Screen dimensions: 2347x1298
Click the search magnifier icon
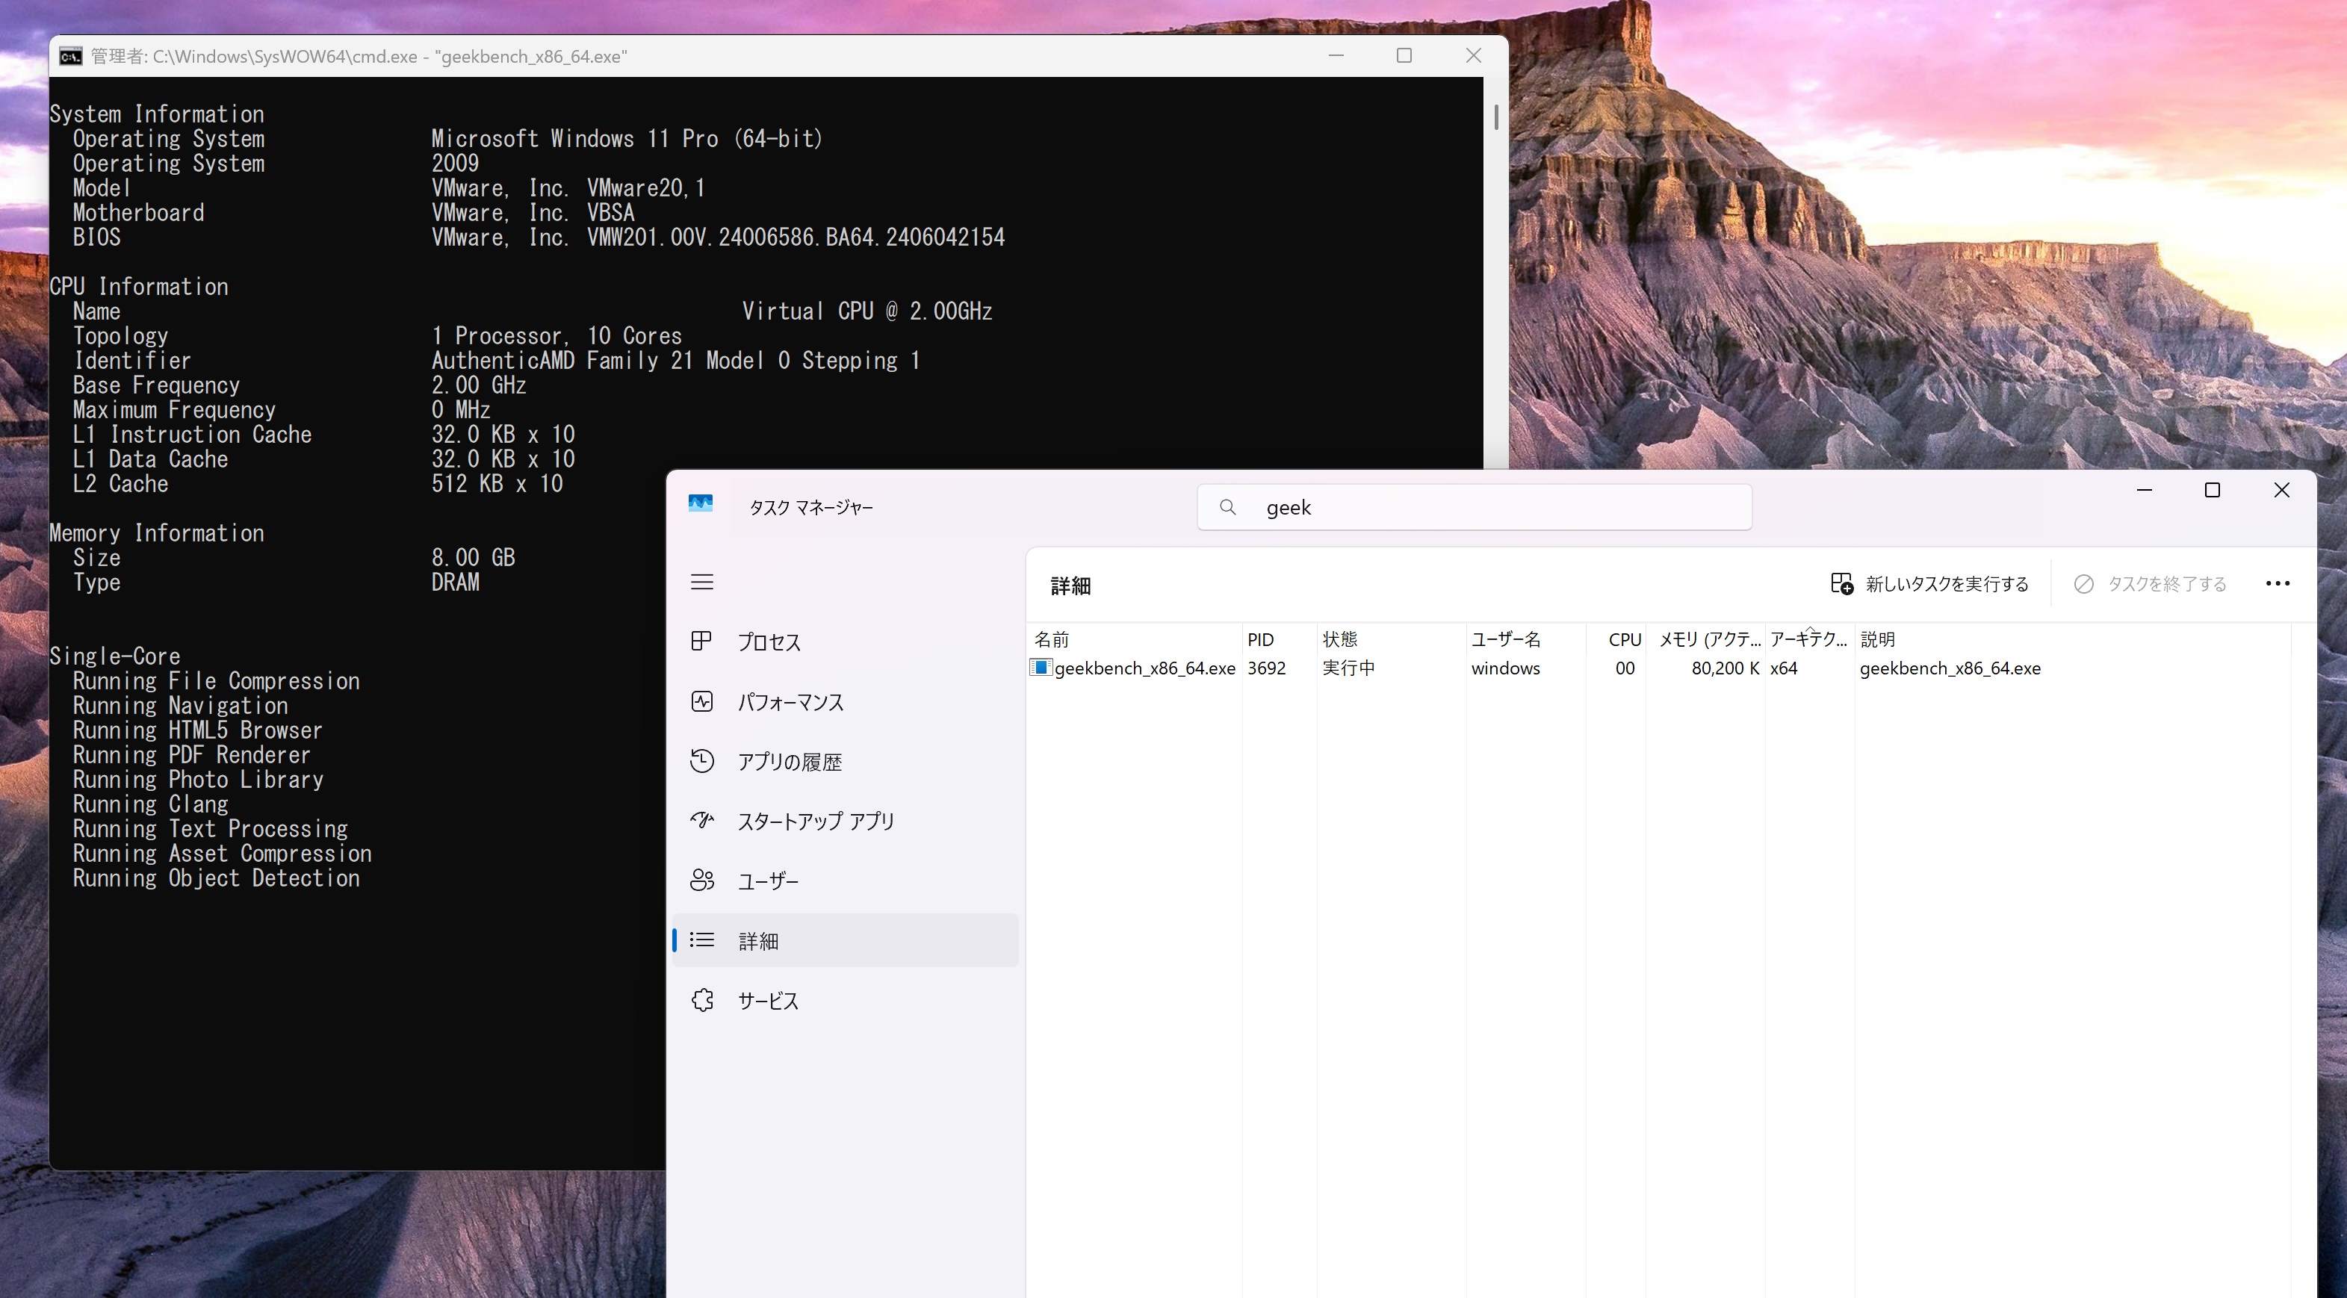[1227, 507]
